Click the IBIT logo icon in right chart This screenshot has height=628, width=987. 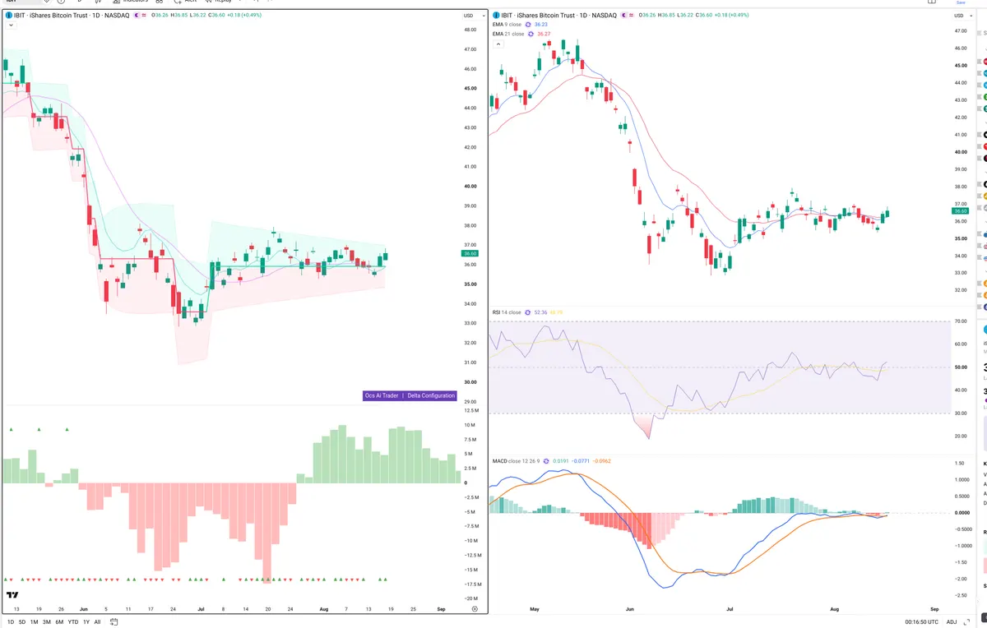(496, 16)
